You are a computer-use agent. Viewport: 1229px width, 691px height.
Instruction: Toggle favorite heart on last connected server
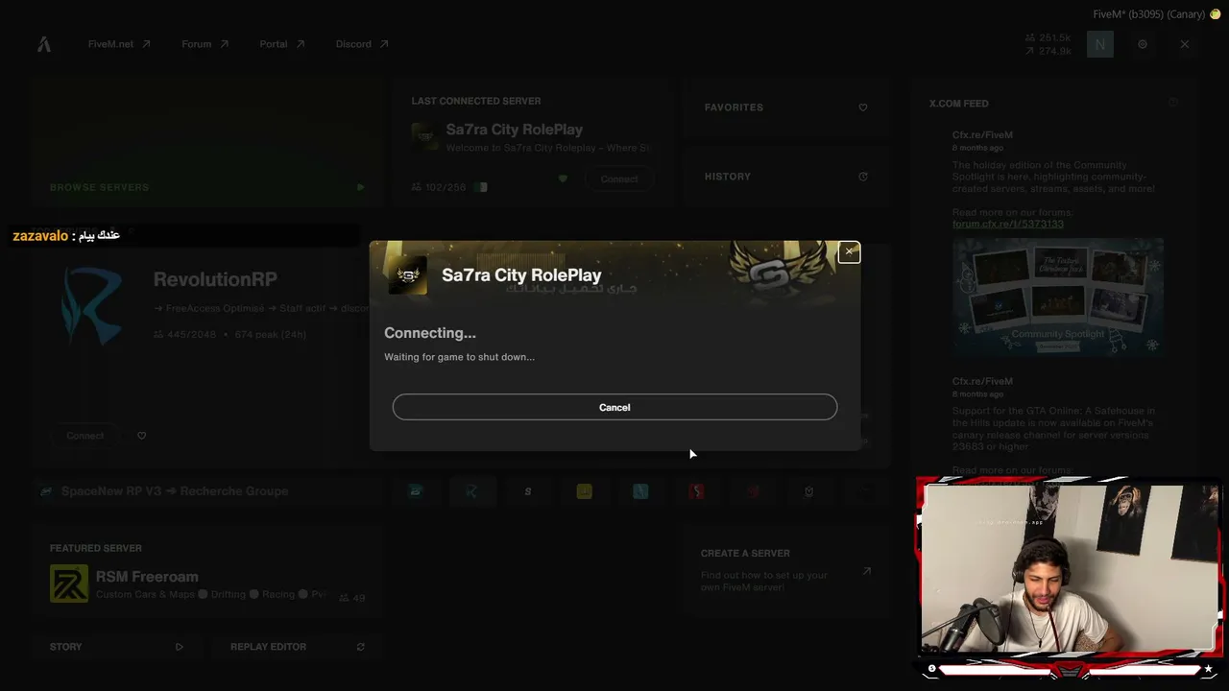pos(563,179)
